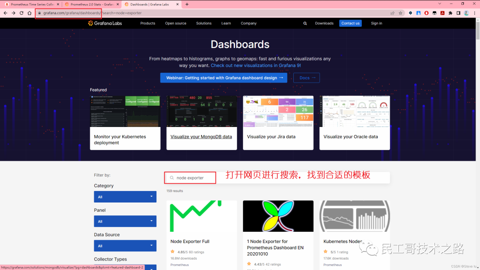Open the Grafana 9 visualizations link
Image resolution: width=480 pixels, height=270 pixels.
point(256,65)
